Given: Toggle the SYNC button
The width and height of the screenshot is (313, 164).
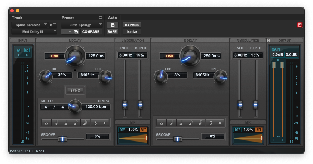Looking at the screenshot, I should tap(75, 90).
